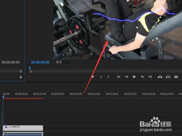The image size is (182, 136).
Task: Click the Lift button
Action: click(x=160, y=77)
